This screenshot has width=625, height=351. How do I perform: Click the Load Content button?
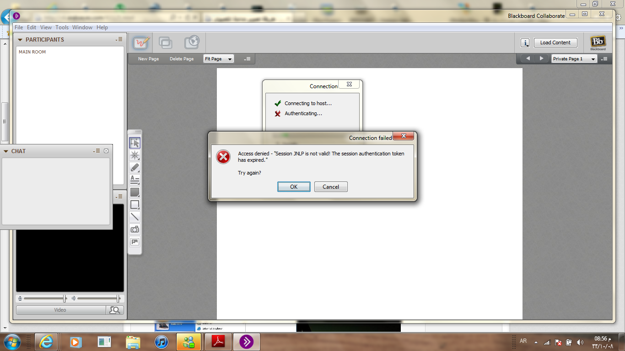[x=555, y=43]
